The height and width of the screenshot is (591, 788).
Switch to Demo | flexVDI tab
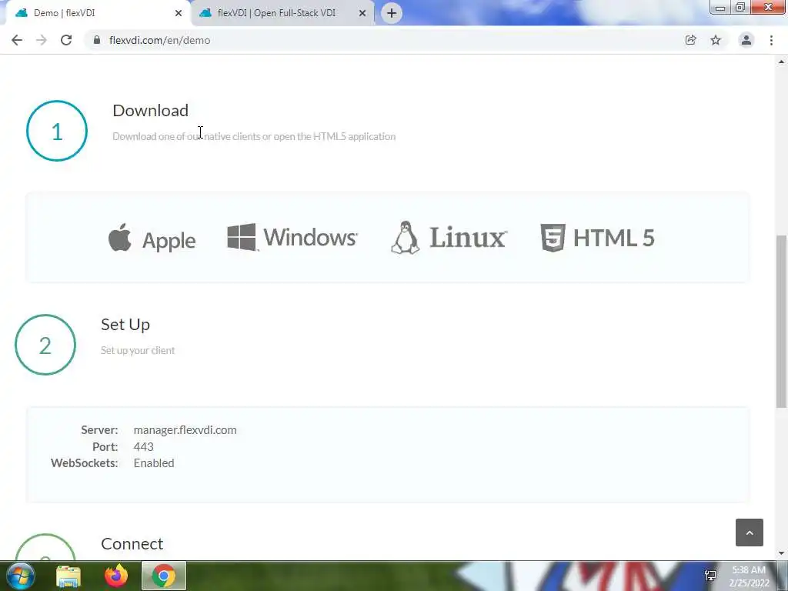click(95, 13)
